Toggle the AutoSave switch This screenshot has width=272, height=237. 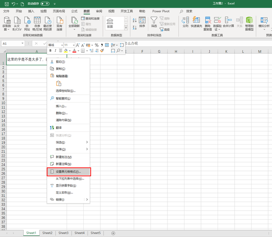45,4
